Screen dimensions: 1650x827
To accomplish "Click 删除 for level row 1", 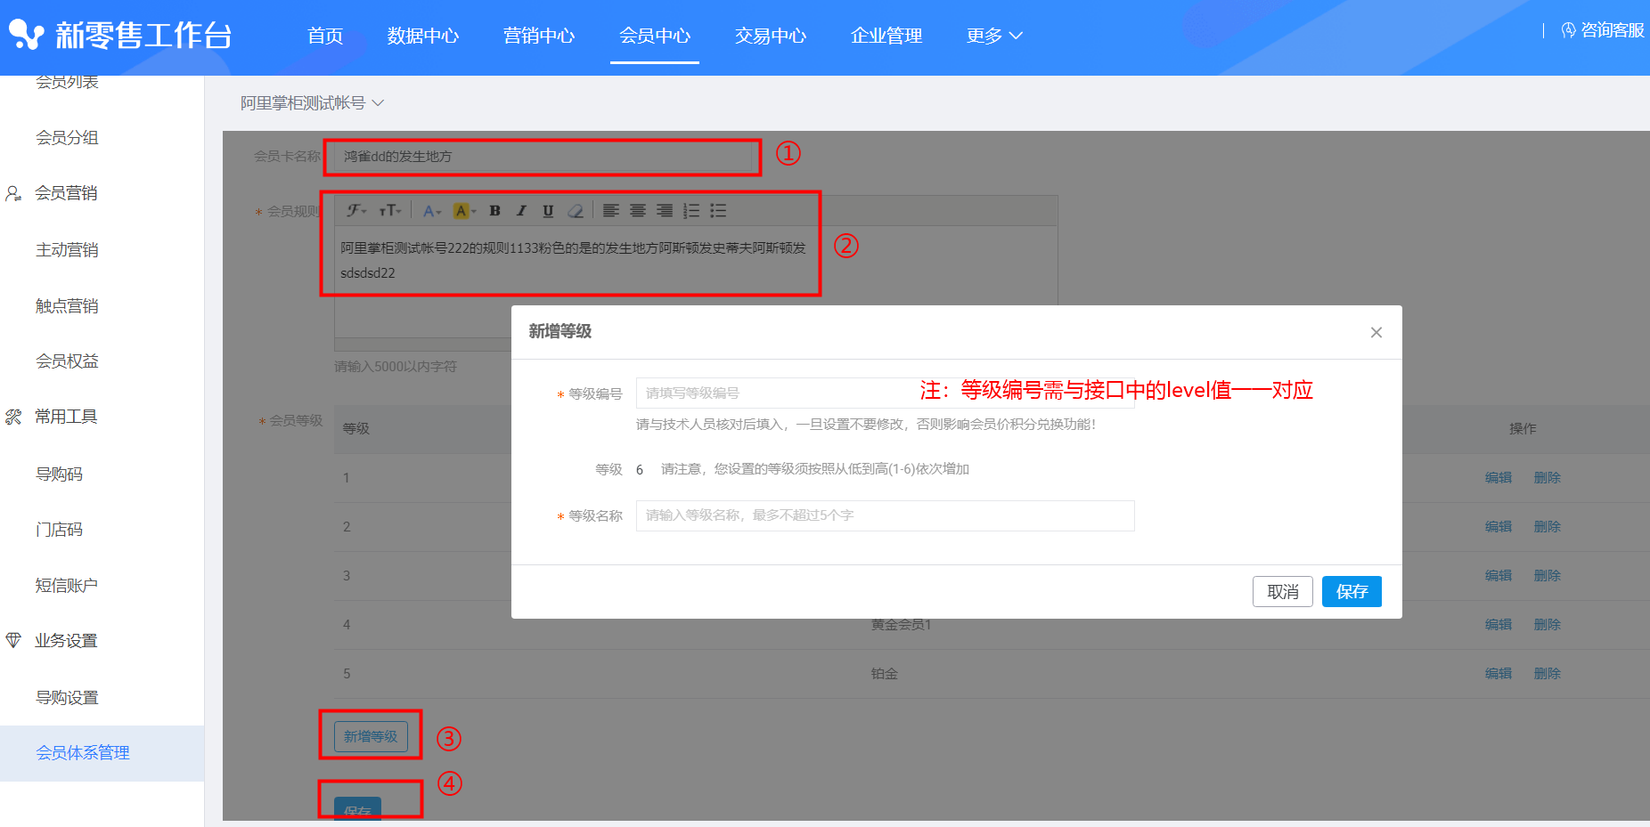I will [x=1548, y=478].
